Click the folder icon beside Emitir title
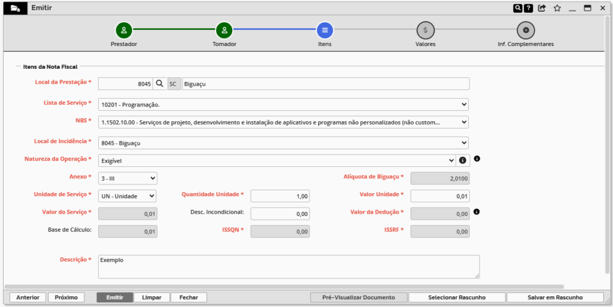This screenshot has width=613, height=307. pos(15,8)
